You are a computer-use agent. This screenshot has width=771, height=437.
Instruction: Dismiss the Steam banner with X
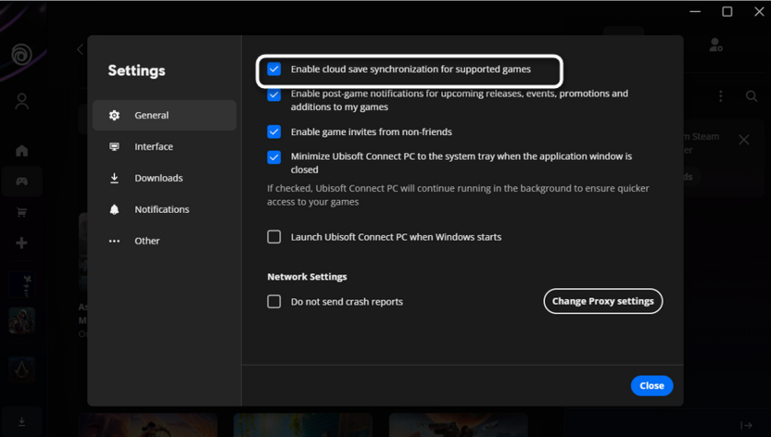(x=744, y=140)
